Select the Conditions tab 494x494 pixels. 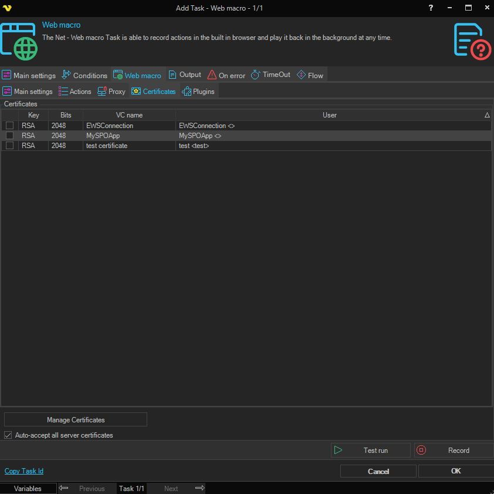click(84, 75)
